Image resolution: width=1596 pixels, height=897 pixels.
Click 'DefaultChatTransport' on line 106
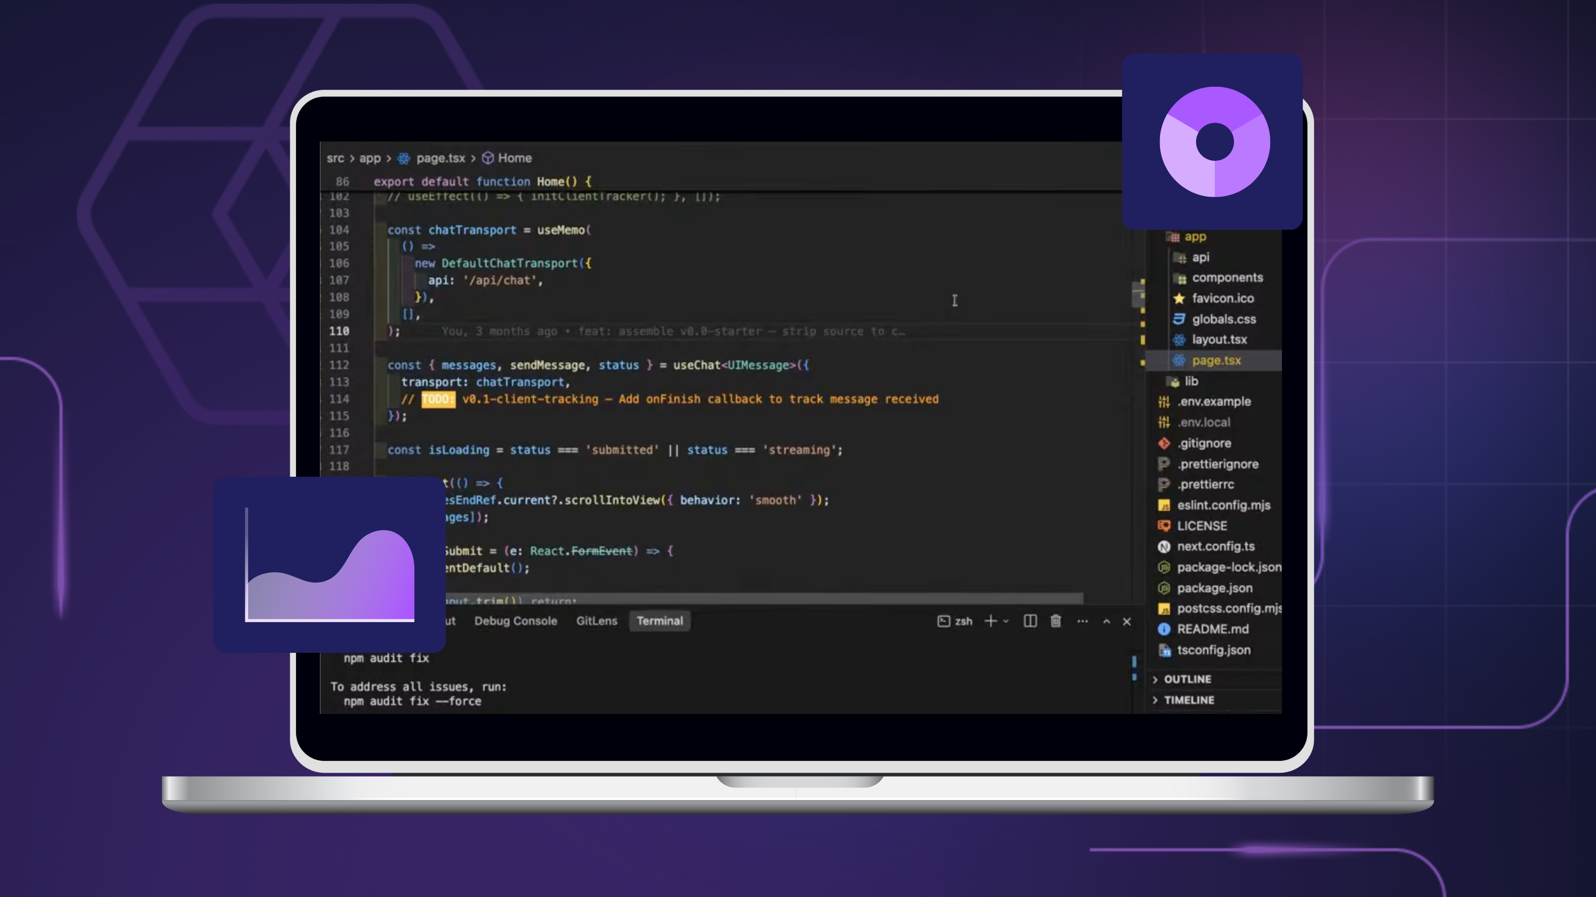(509, 263)
